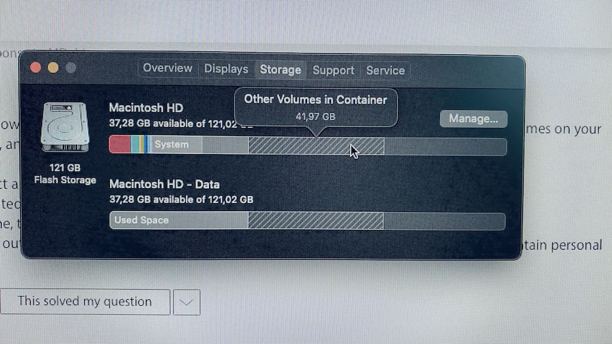
Task: Select the Storage tab
Action: [280, 70]
